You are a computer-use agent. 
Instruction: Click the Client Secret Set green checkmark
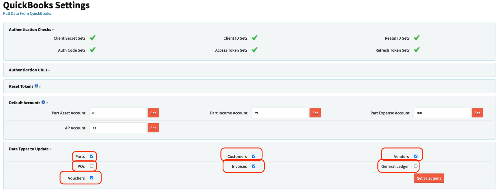(93, 38)
